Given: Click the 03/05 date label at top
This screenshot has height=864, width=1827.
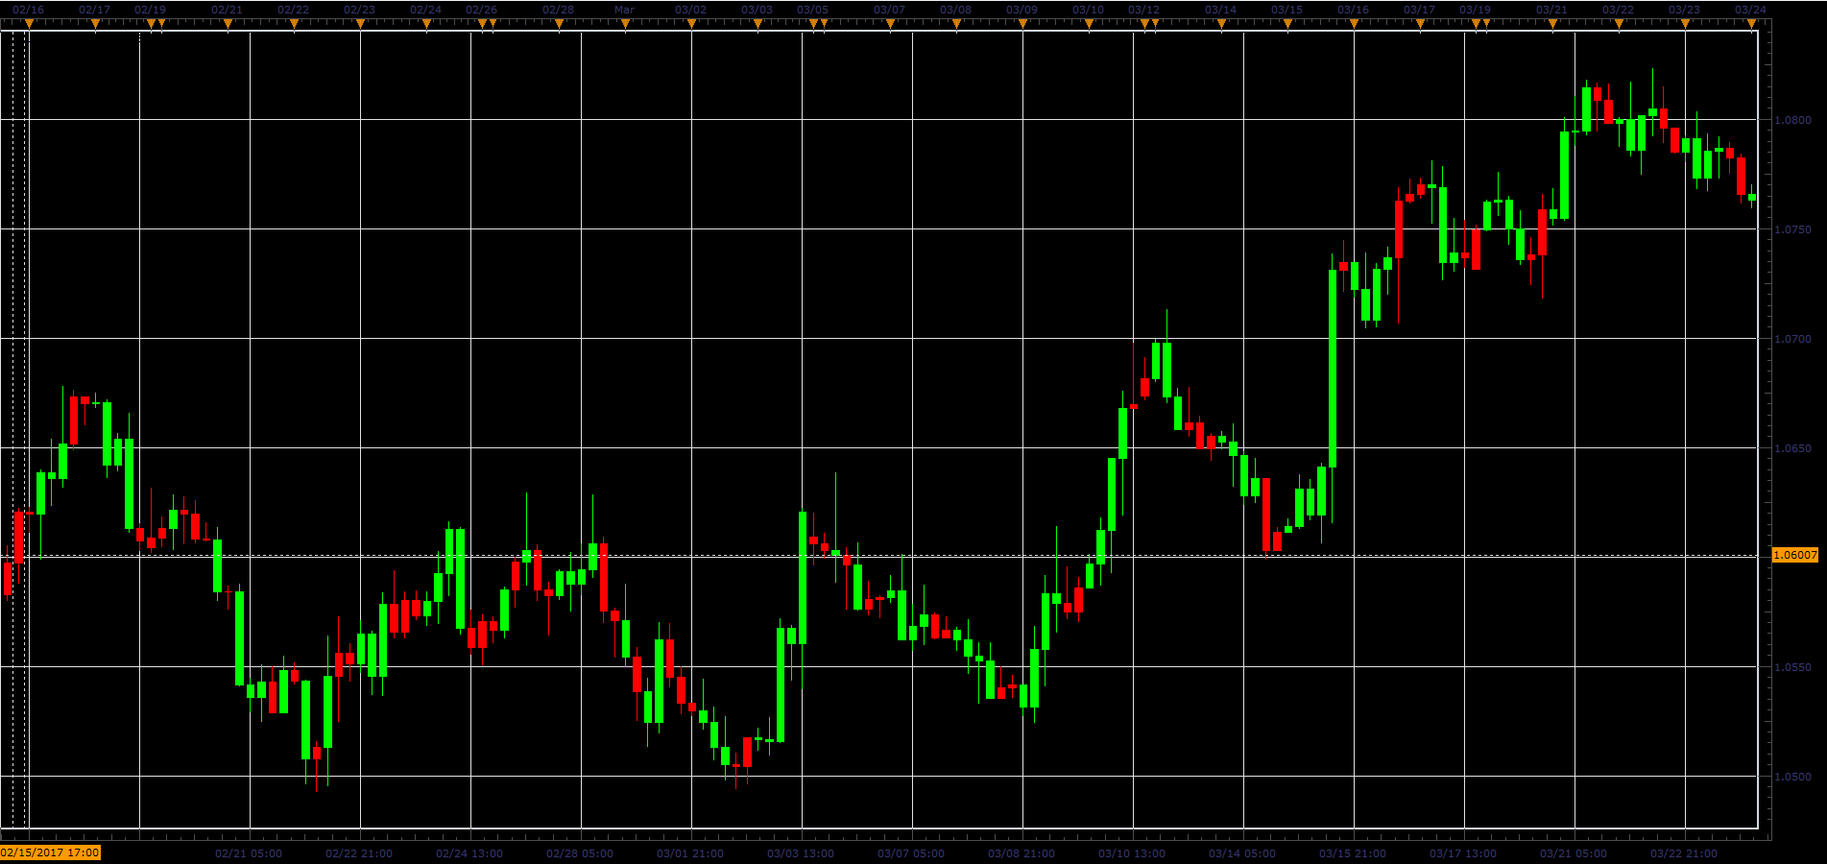Looking at the screenshot, I should tap(812, 10).
